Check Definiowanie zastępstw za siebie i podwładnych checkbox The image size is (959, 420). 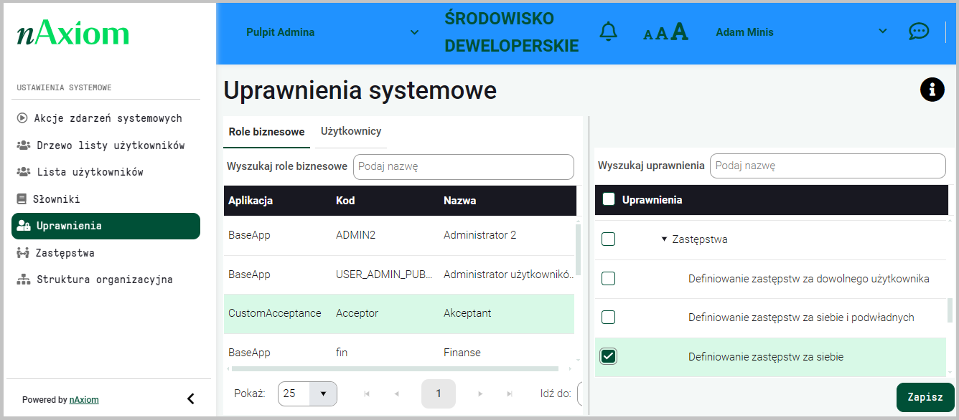point(608,317)
